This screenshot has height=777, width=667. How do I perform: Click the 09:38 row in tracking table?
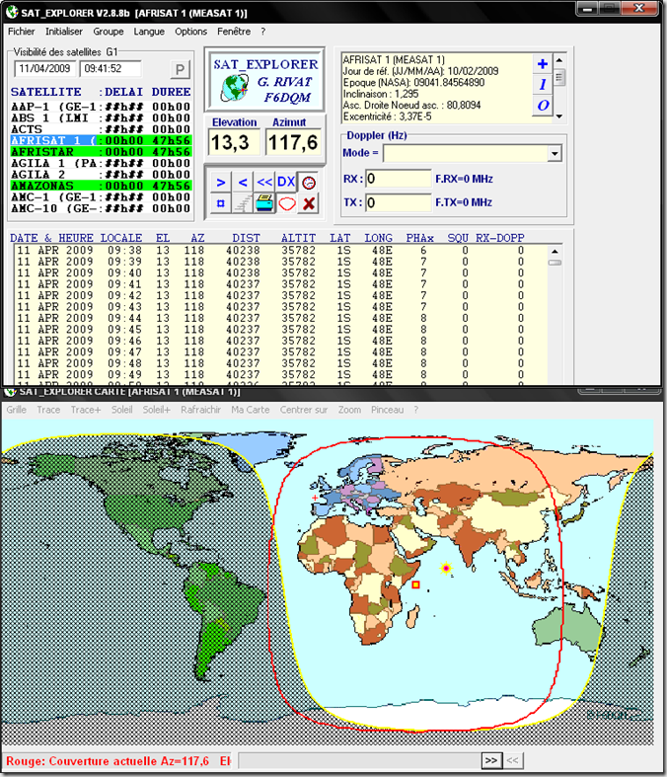[280, 250]
